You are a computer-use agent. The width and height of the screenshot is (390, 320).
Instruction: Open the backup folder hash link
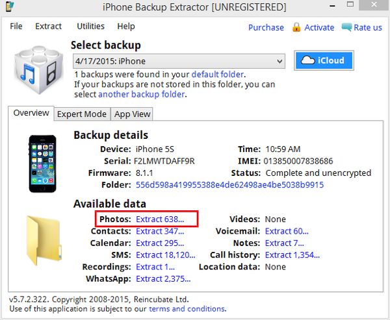[x=229, y=184]
